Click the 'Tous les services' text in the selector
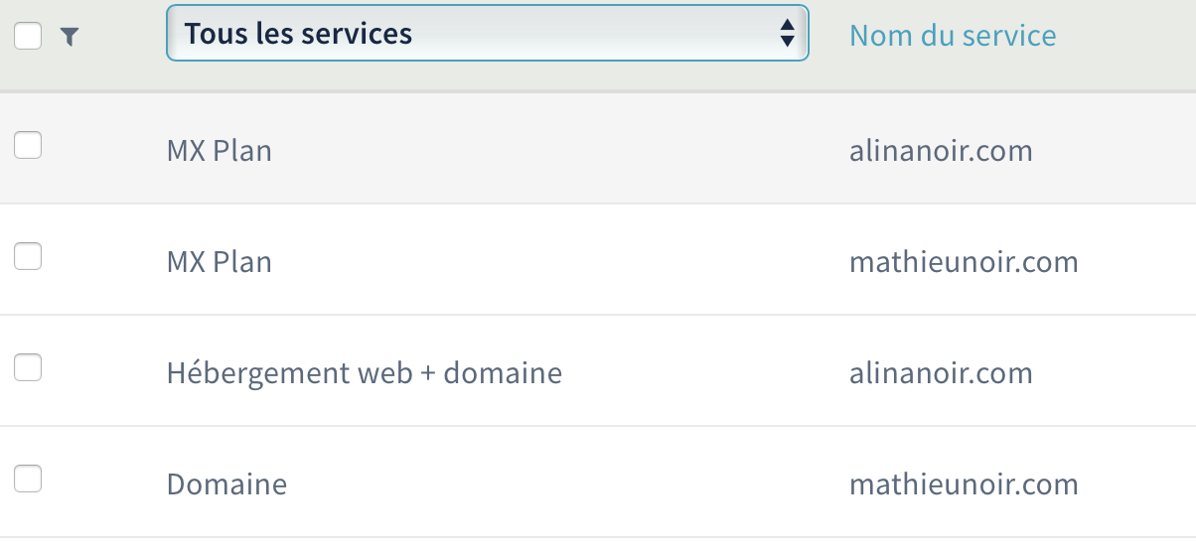The width and height of the screenshot is (1196, 550). point(298,33)
